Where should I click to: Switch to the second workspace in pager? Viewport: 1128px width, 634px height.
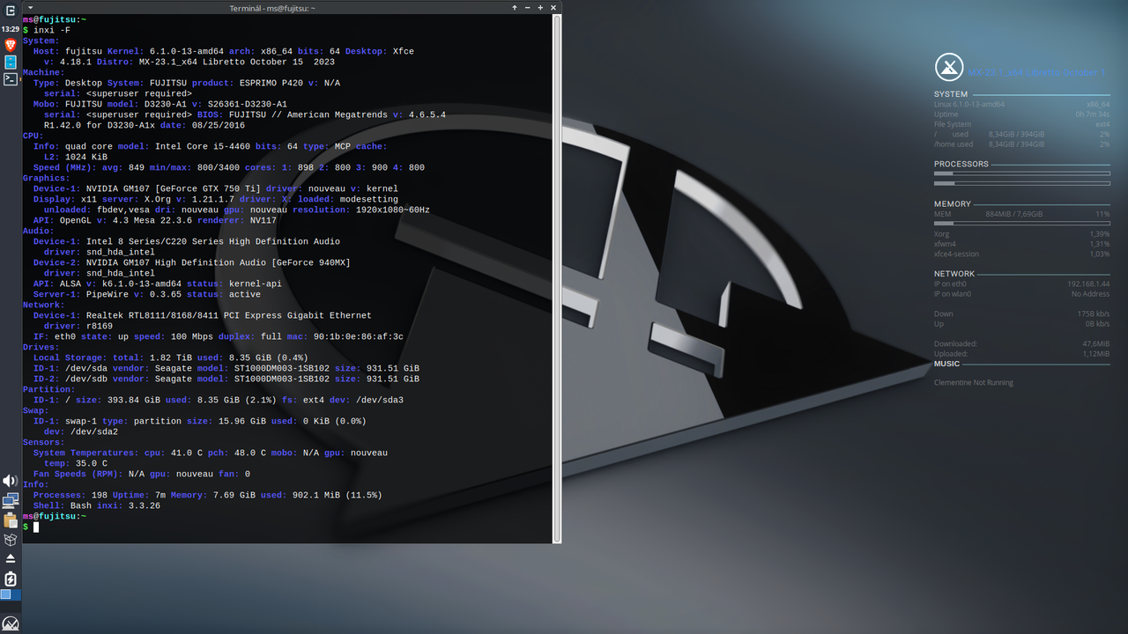16,595
